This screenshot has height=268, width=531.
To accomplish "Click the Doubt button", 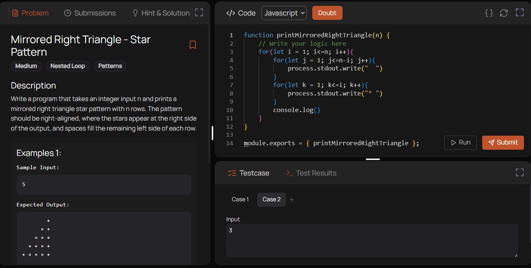I will 327,13.
